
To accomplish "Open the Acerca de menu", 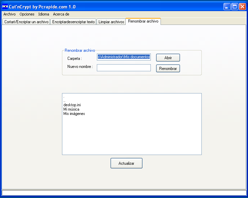I will pos(61,14).
